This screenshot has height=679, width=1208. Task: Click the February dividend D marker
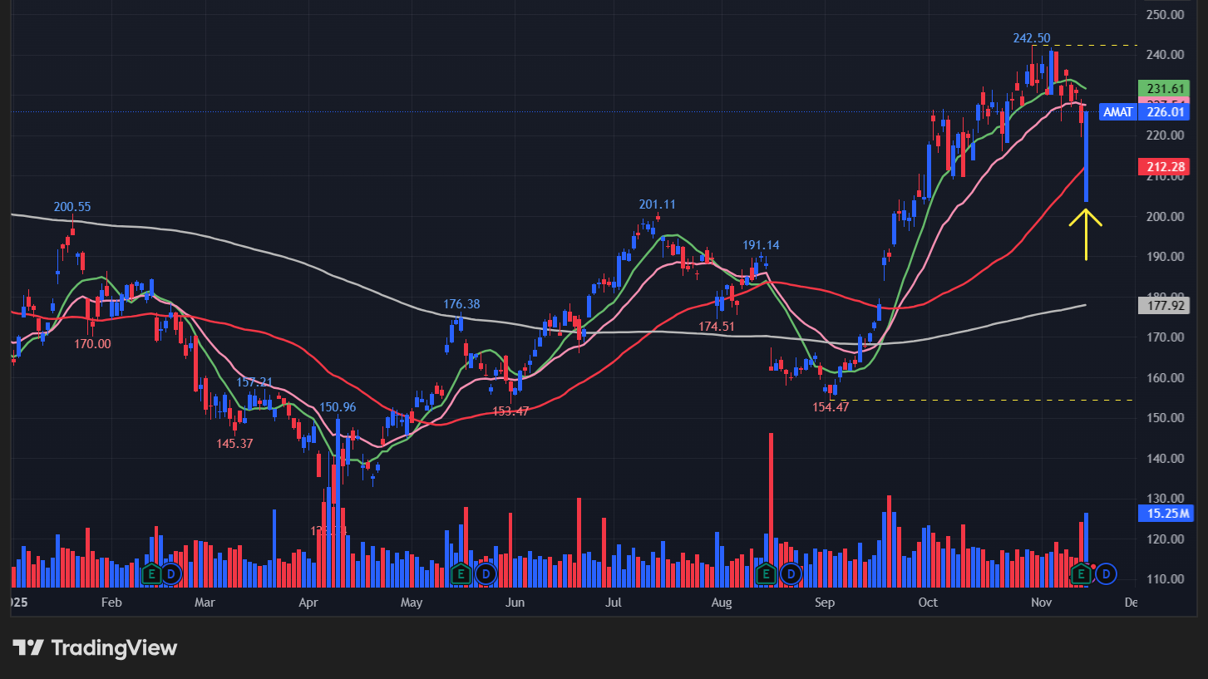[170, 573]
